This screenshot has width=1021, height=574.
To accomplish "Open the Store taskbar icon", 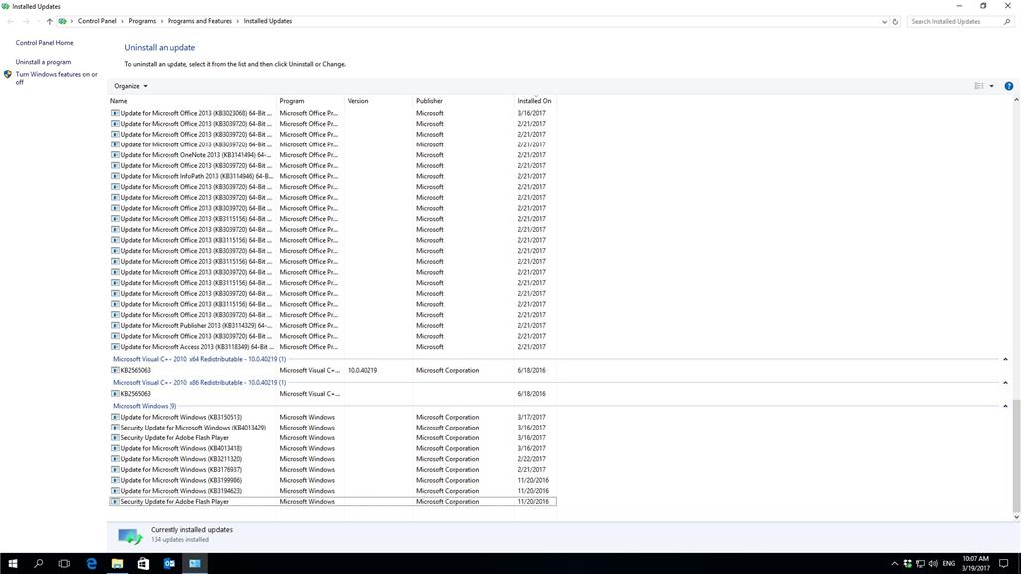I will click(143, 564).
